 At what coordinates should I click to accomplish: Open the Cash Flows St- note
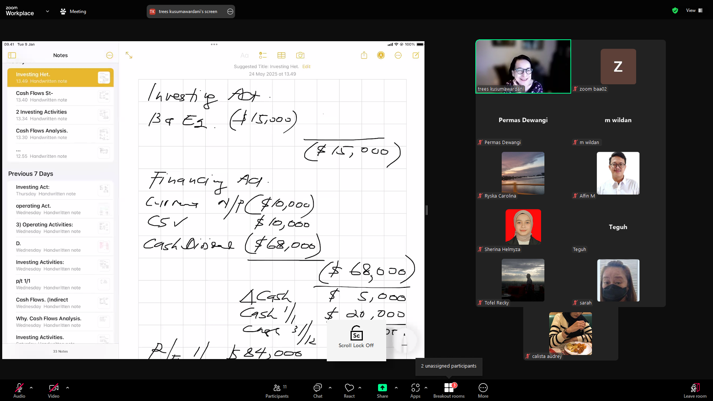tap(61, 96)
